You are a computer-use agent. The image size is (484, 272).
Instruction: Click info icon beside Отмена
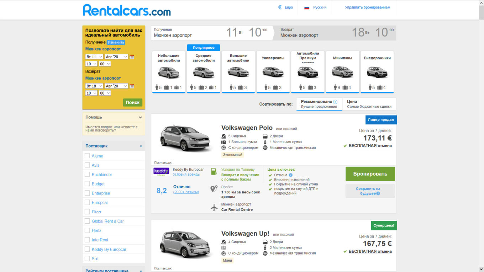click(290, 175)
